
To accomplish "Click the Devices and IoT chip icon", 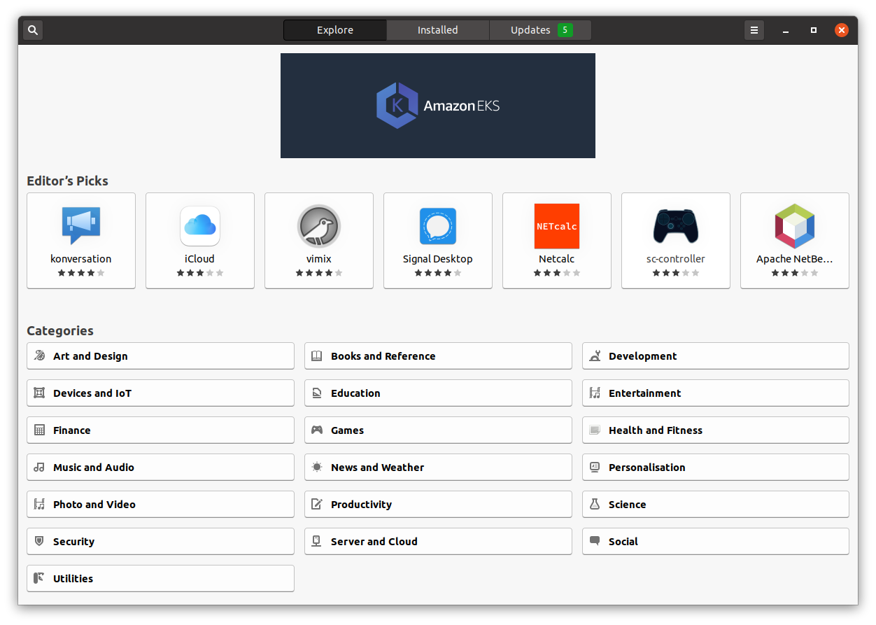I will point(40,393).
